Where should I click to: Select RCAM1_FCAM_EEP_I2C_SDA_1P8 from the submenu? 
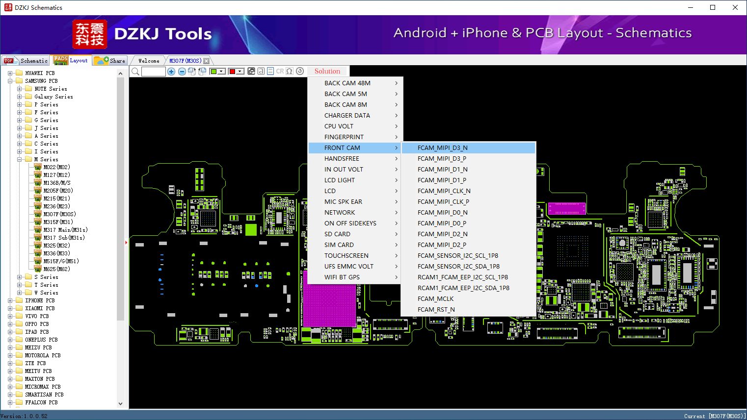pos(468,288)
